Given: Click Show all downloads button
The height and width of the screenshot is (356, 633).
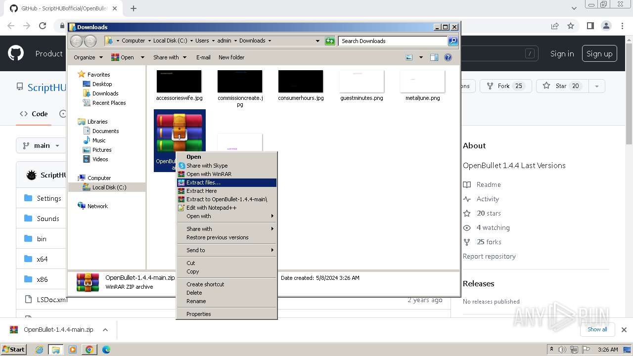Looking at the screenshot, I should (597, 329).
